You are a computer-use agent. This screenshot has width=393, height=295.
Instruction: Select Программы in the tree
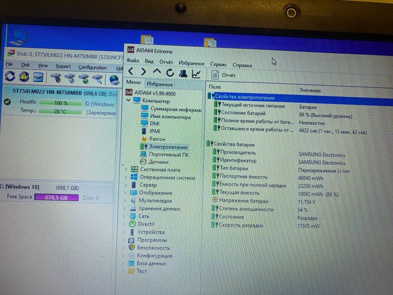pos(147,240)
